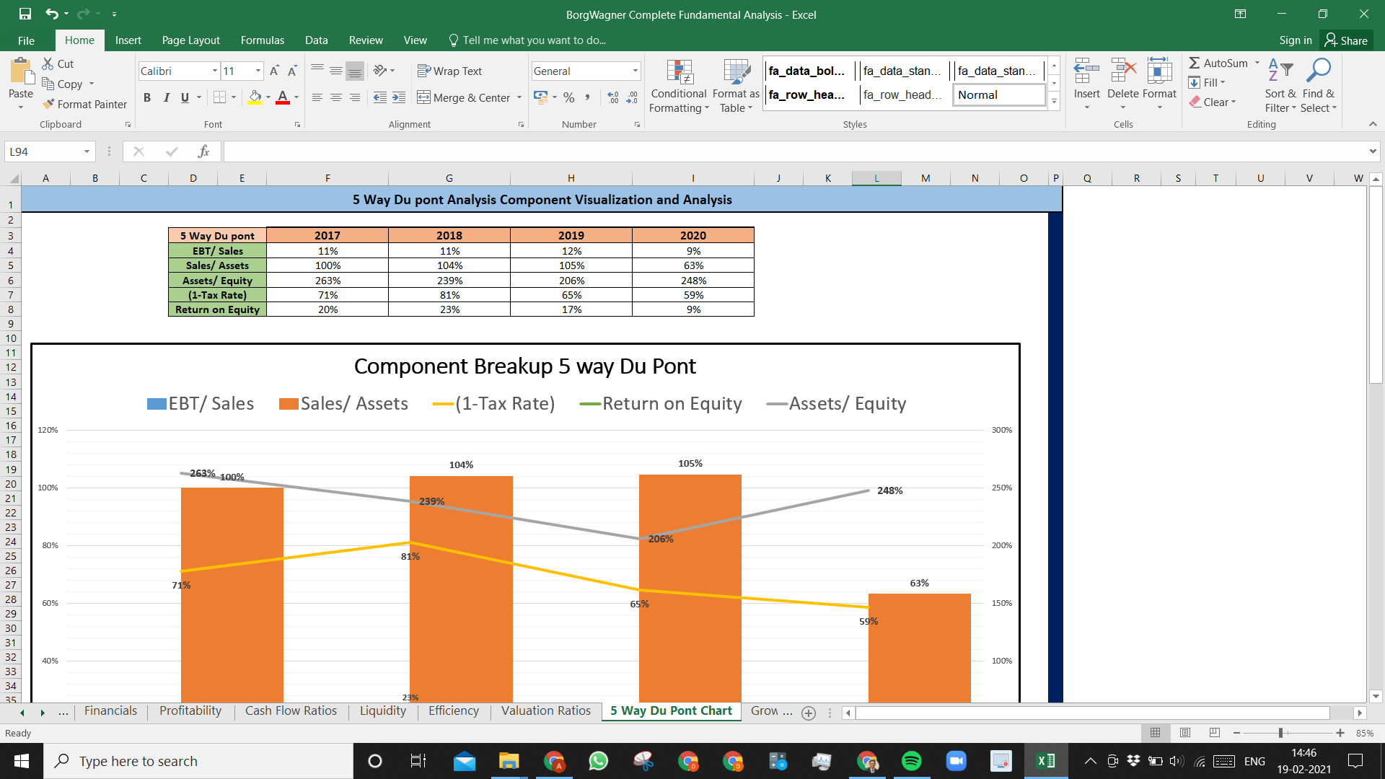Click the Insert Function fx icon
The image size is (1385, 779).
tap(203, 151)
